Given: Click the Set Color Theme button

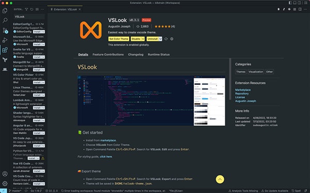Looking at the screenshot, I should [119, 39].
